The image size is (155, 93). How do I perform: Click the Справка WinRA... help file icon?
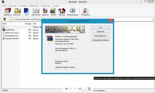click(x=4, y=38)
